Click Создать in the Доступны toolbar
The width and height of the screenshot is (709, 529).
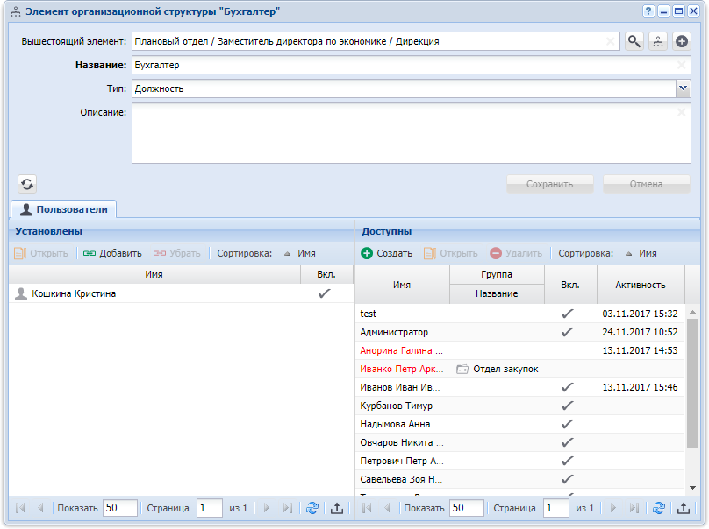click(387, 253)
